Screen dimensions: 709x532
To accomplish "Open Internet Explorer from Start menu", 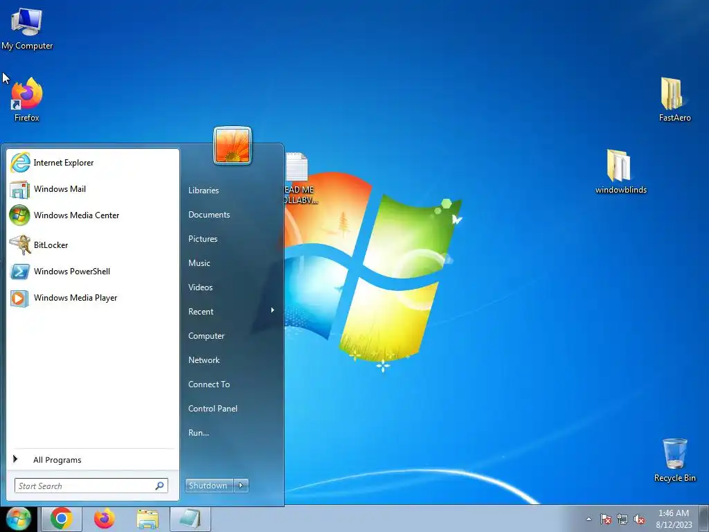I will click(93, 163).
